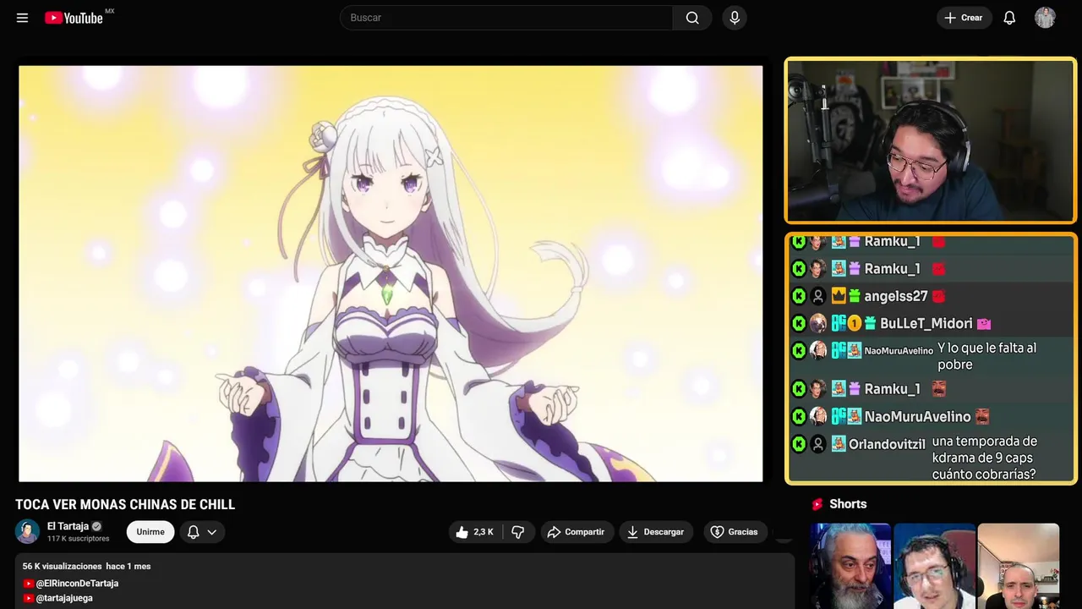Send a Gracias super thanks
Screen dimensions: 1082x609
coord(735,532)
